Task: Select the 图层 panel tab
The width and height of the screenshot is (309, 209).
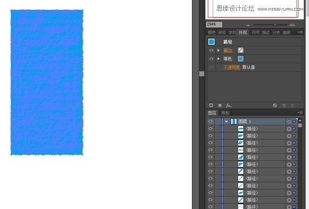Action: coord(212,113)
